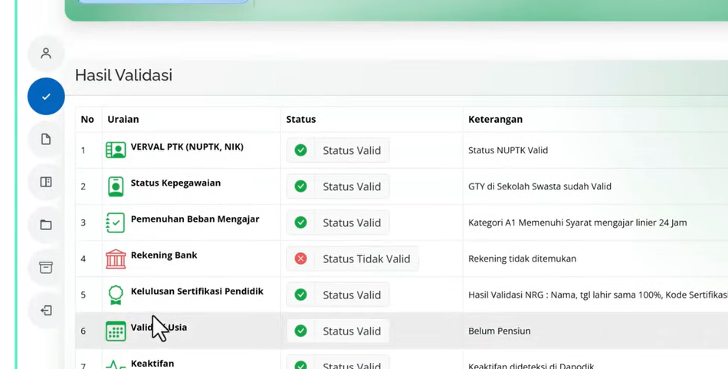Open the document page sidebar icon

[45, 139]
